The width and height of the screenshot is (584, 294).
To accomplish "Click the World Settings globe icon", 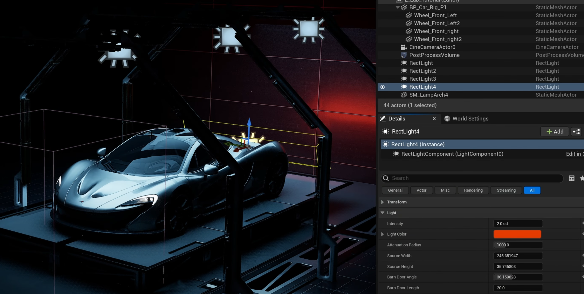I will pyautogui.click(x=447, y=119).
